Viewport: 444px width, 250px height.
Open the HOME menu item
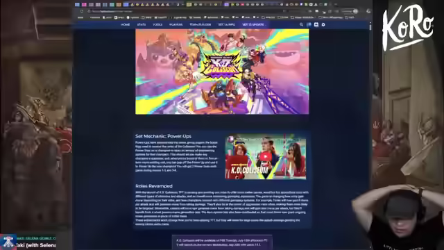tap(125, 25)
